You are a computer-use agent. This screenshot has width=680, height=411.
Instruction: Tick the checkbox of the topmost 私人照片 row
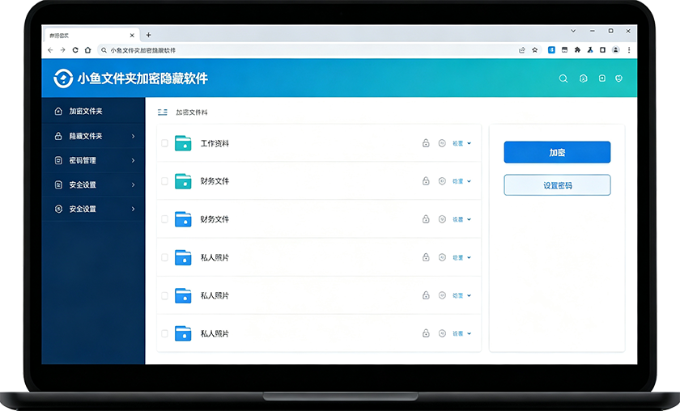coord(164,257)
